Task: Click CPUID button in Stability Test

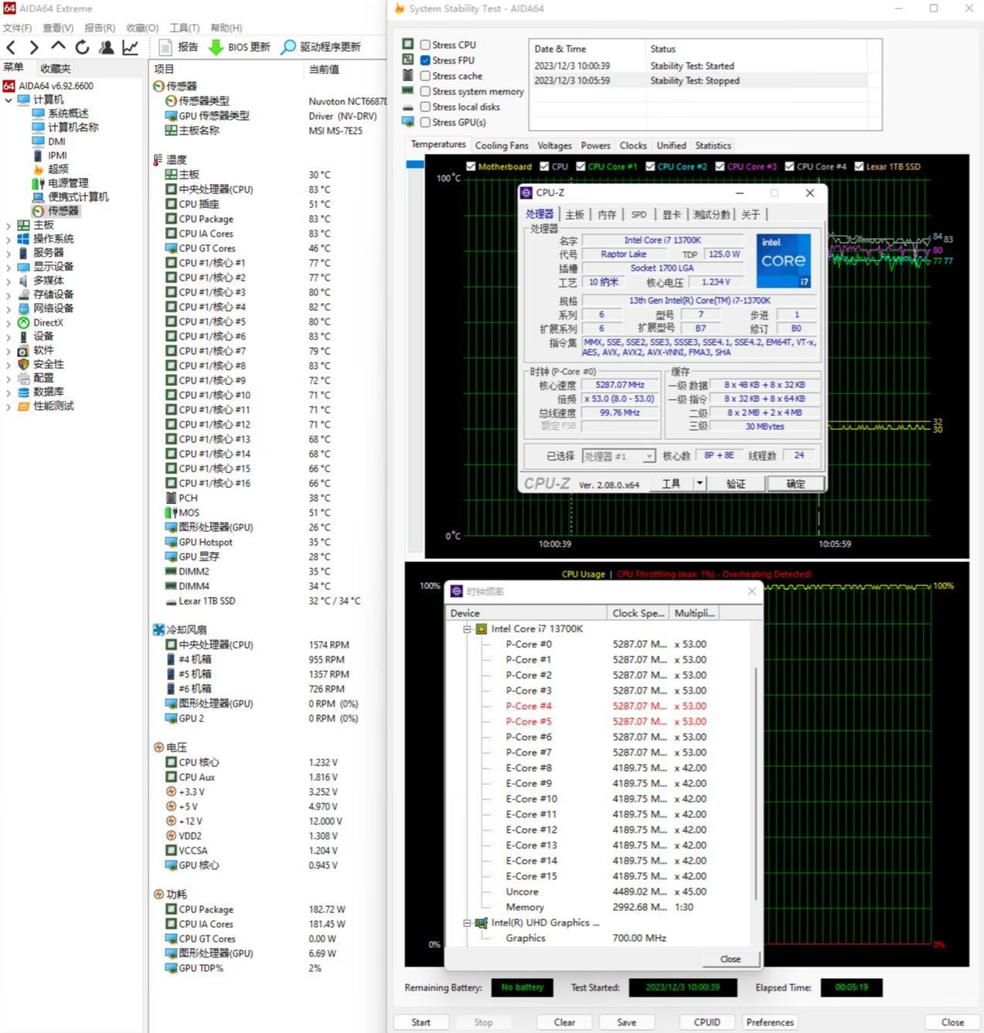Action: (707, 1022)
